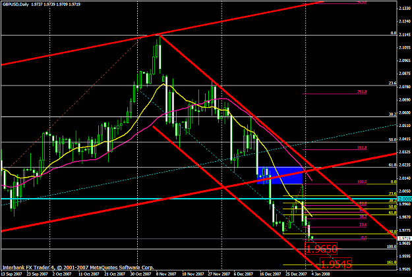Click the 2.0050 price axis label
This screenshot has width=412, height=277.
[x=405, y=191]
